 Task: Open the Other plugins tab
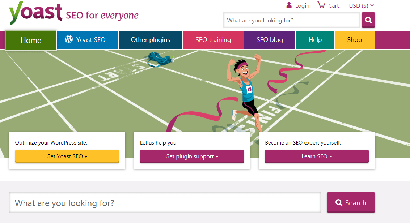150,40
